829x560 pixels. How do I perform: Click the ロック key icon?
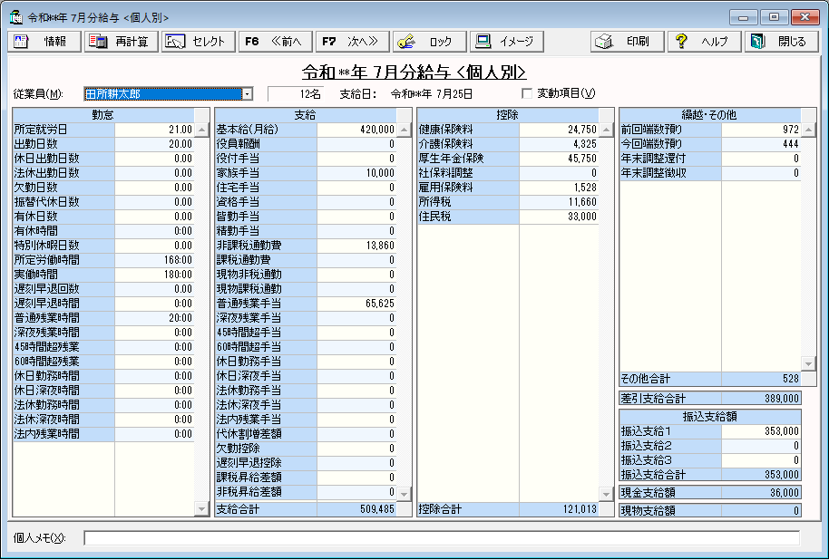coord(406,42)
